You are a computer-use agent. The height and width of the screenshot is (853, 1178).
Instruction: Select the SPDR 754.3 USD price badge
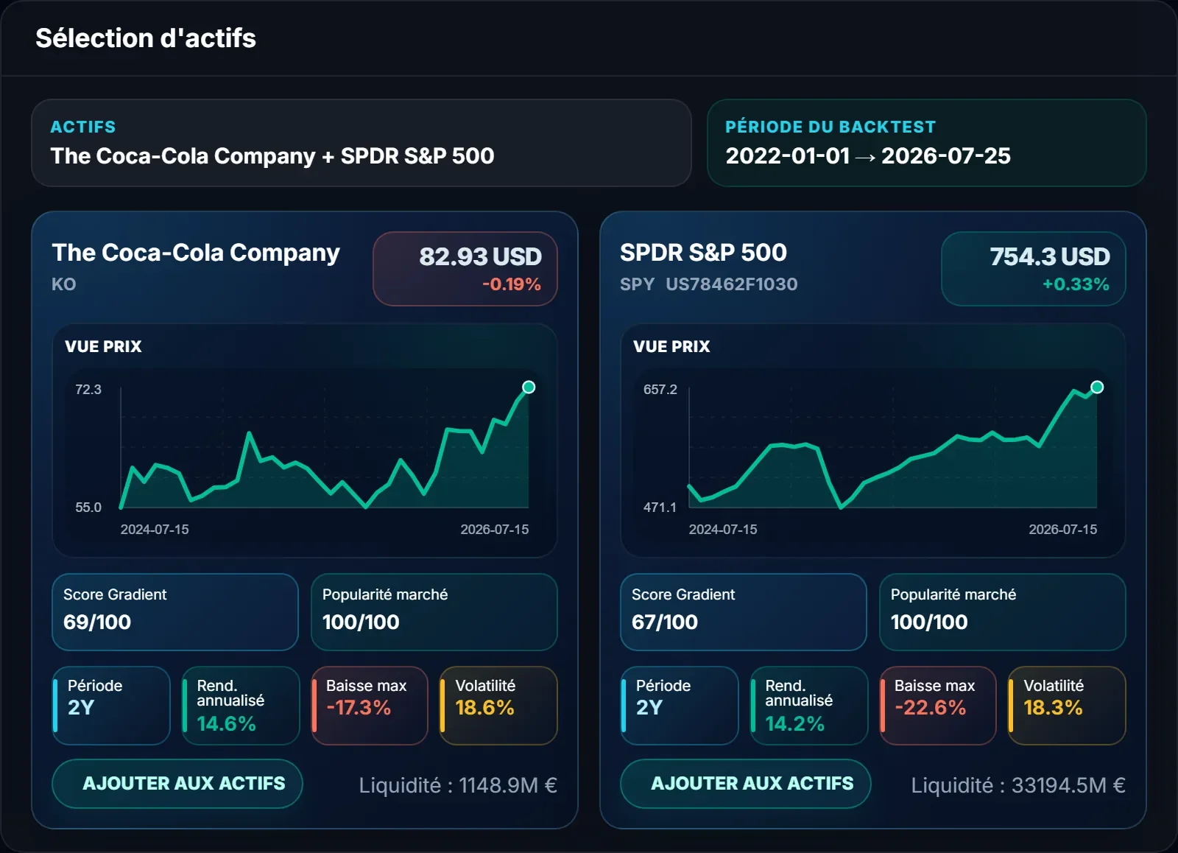click(1034, 269)
